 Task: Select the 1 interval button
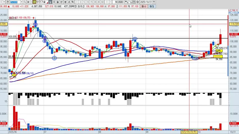[77, 2]
